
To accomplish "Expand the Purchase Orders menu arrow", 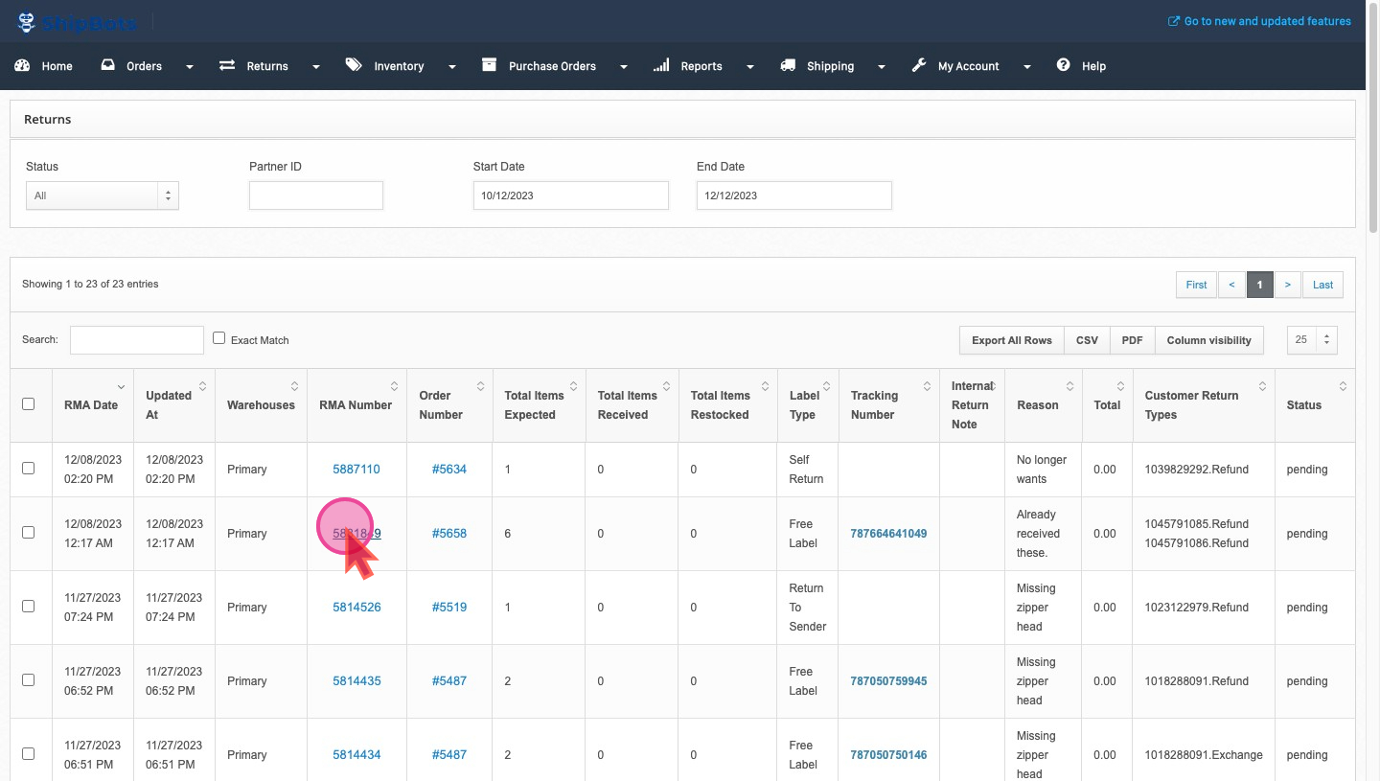I will (x=624, y=67).
